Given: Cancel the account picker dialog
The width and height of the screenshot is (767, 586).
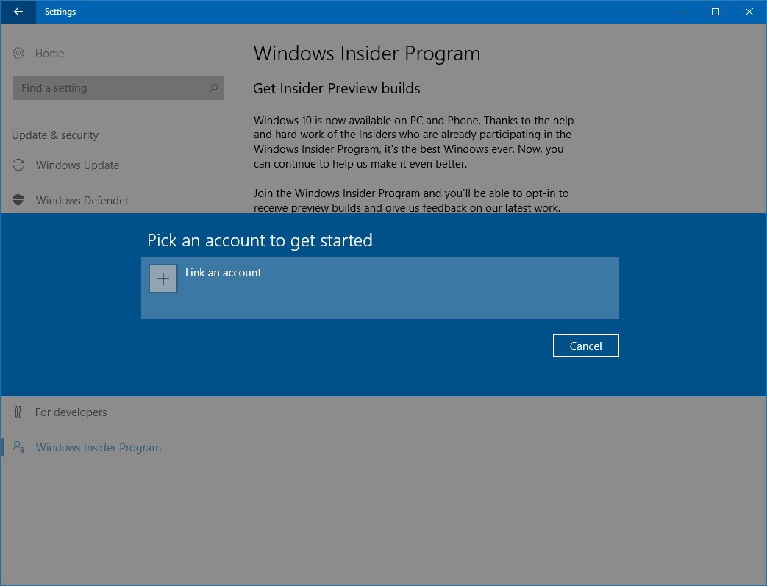Looking at the screenshot, I should [x=585, y=346].
